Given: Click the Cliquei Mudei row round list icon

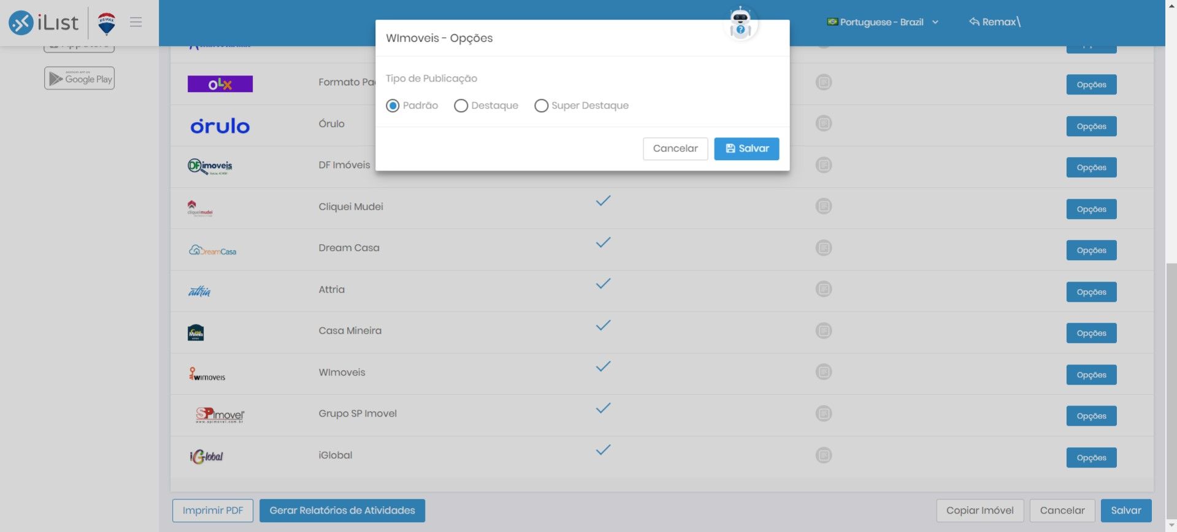Looking at the screenshot, I should pos(824,206).
